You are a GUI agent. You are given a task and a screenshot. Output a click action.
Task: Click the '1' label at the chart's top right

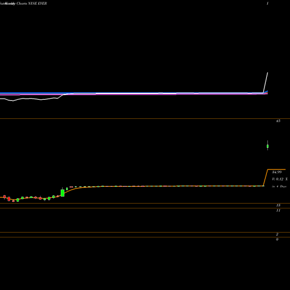pyautogui.click(x=267, y=3)
